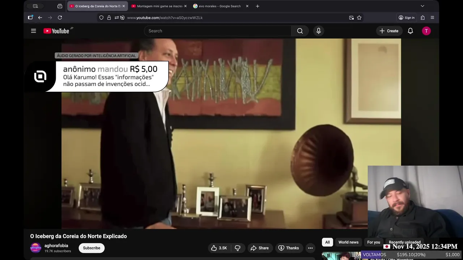Open the aghorafobia channel name link
Viewport: 463px width, 260px height.
pyautogui.click(x=56, y=246)
